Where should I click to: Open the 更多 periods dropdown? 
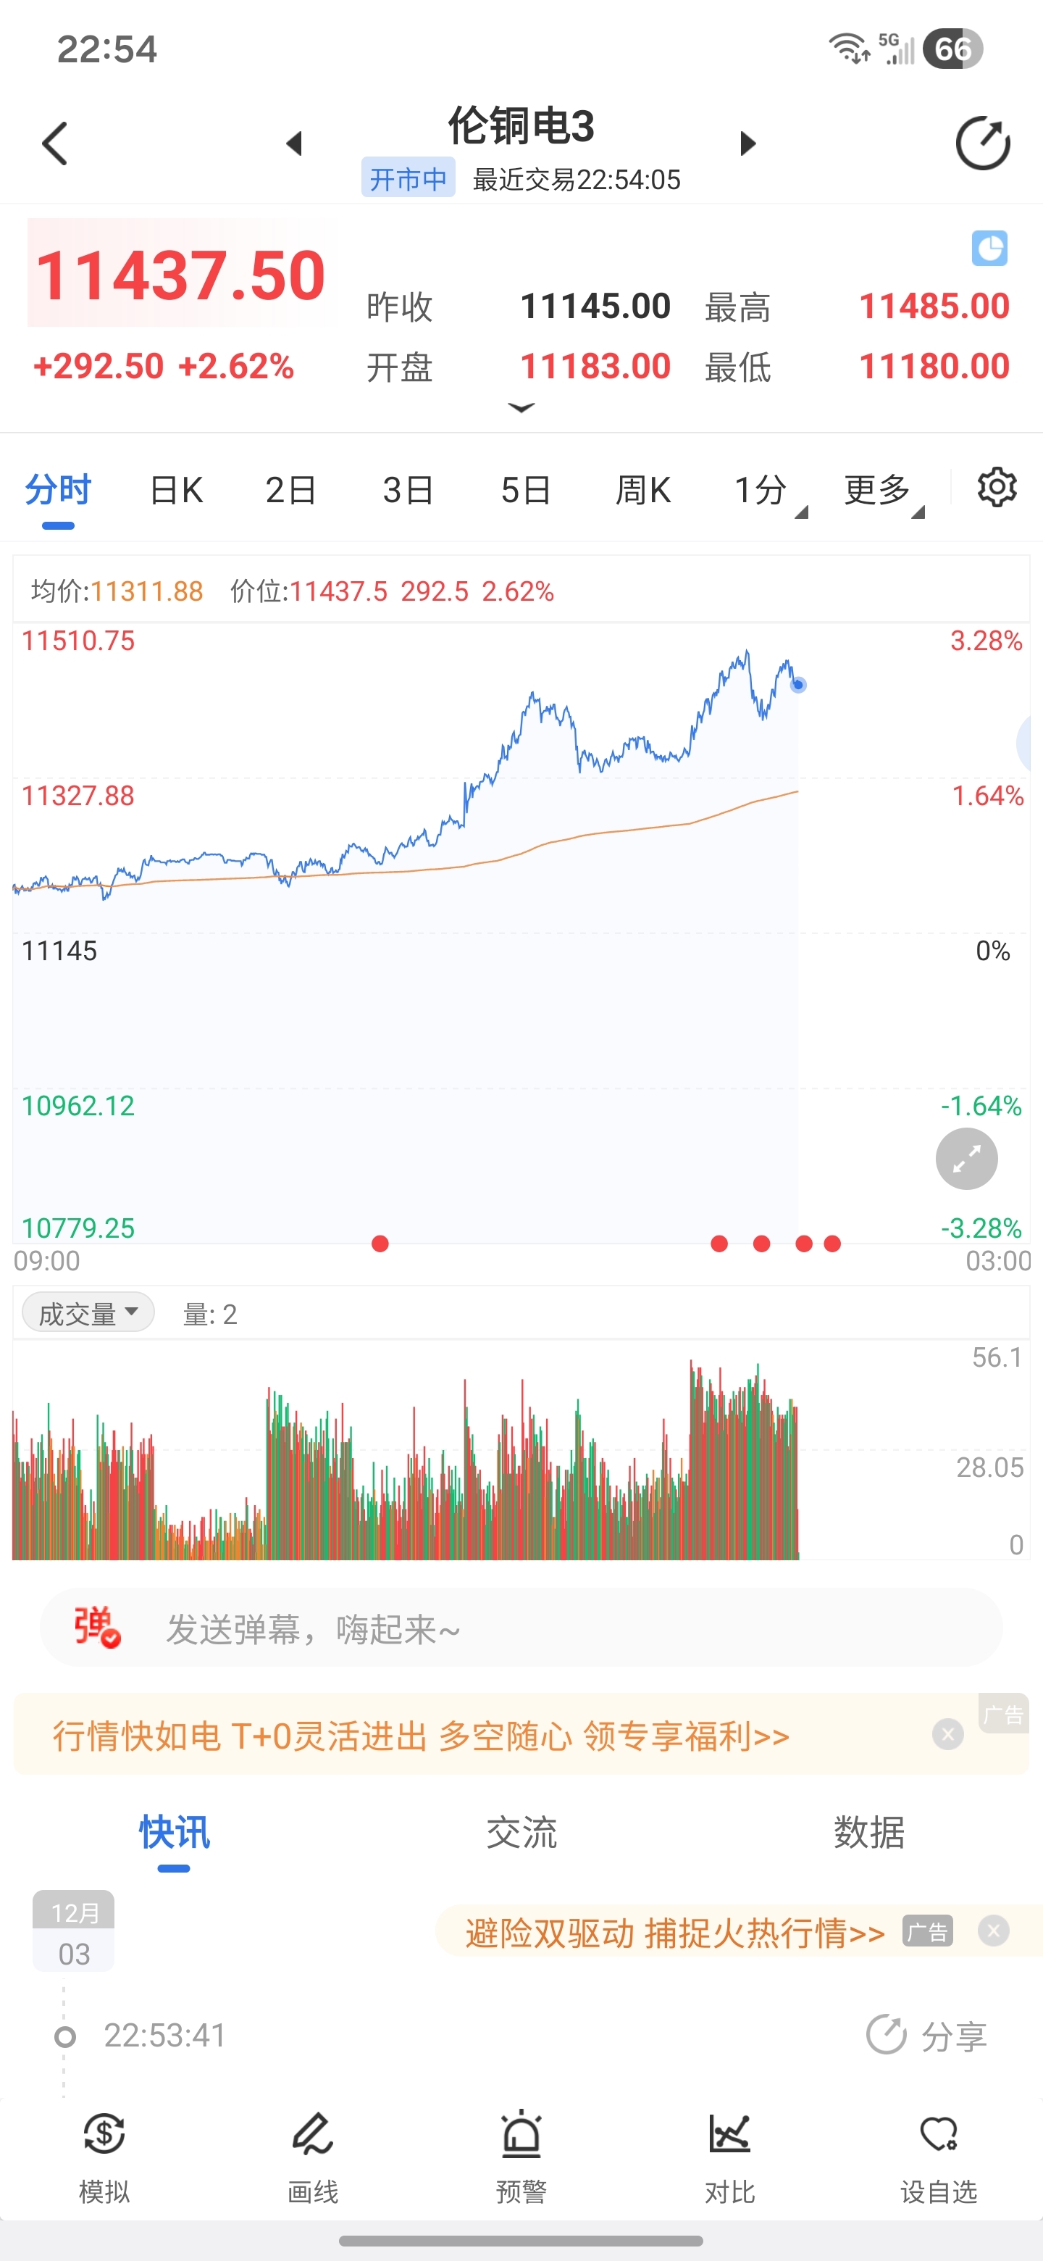pos(882,491)
